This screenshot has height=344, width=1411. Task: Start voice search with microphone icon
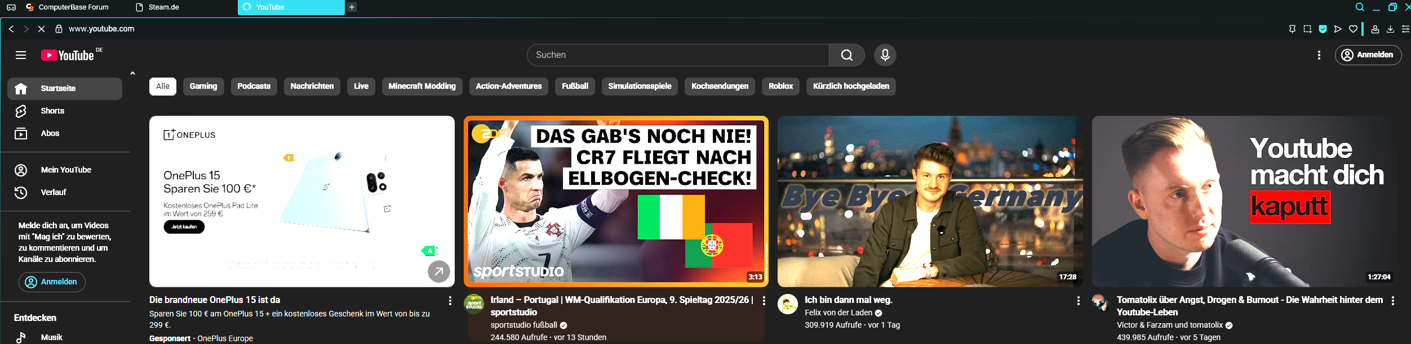point(885,55)
